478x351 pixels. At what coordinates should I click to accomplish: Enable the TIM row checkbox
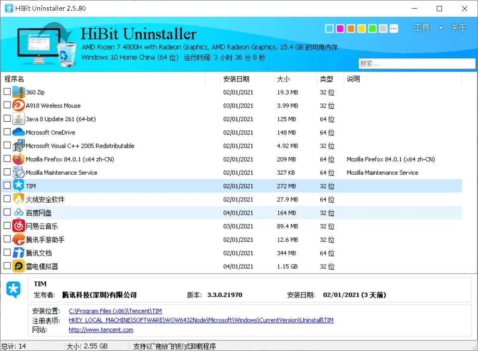(7, 185)
